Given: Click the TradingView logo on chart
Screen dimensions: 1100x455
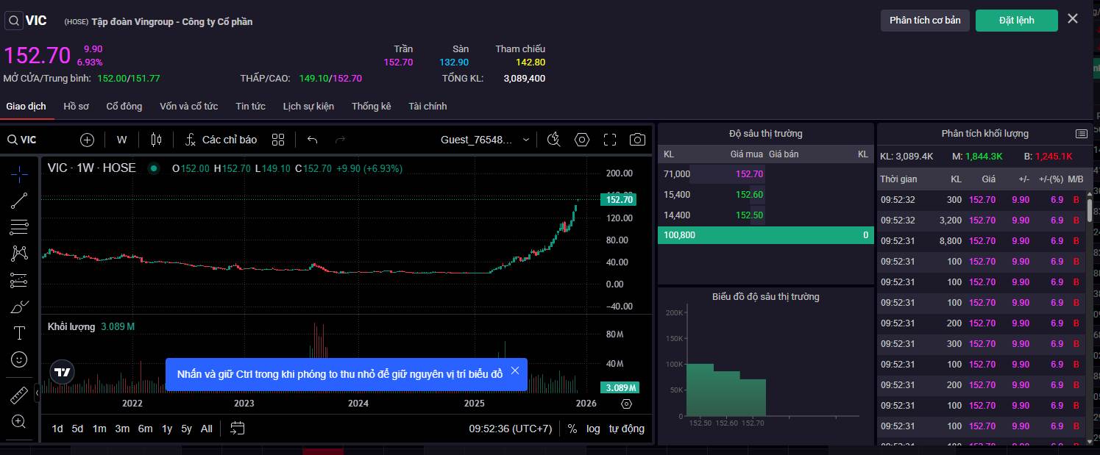Looking at the screenshot, I should coord(63,373).
